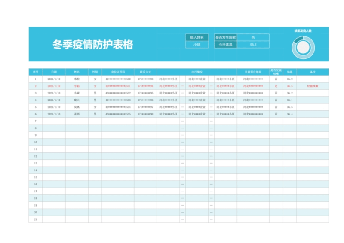
Task: Click the name cell 晓天 in row 4
Action: 77,100
